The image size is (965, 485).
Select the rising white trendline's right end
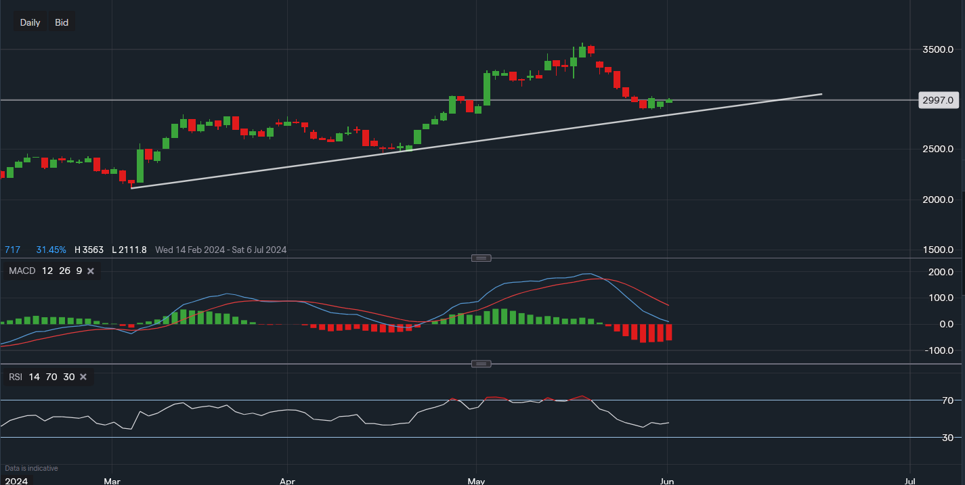tap(821, 94)
